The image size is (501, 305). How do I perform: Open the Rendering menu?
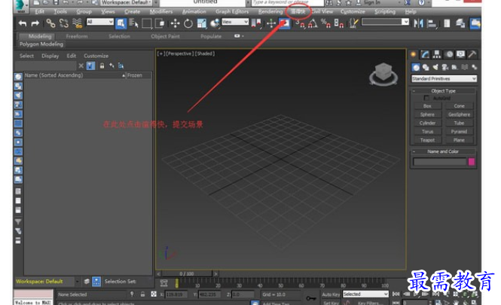pyautogui.click(x=270, y=12)
